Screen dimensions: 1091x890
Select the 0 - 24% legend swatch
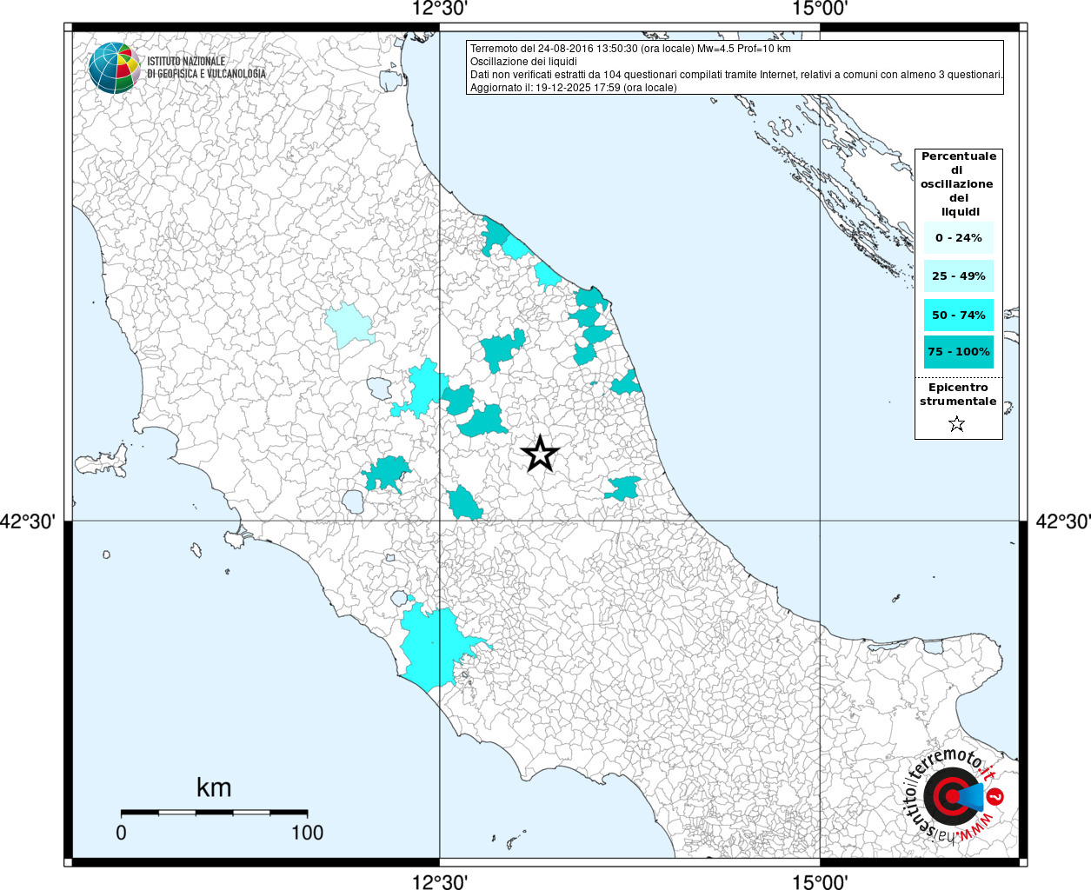(958, 237)
